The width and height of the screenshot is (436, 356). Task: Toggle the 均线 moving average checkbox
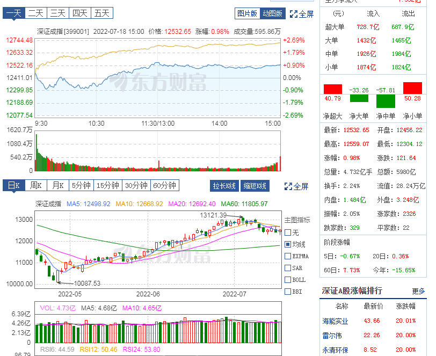coord(288,244)
